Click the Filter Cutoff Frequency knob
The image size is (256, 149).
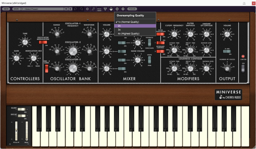174,34
